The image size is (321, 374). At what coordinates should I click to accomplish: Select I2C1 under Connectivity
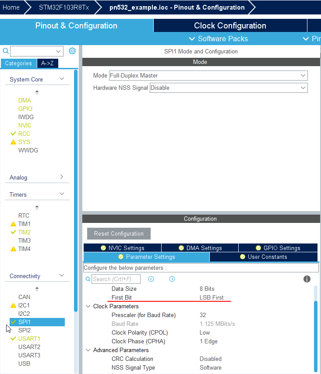(24, 306)
